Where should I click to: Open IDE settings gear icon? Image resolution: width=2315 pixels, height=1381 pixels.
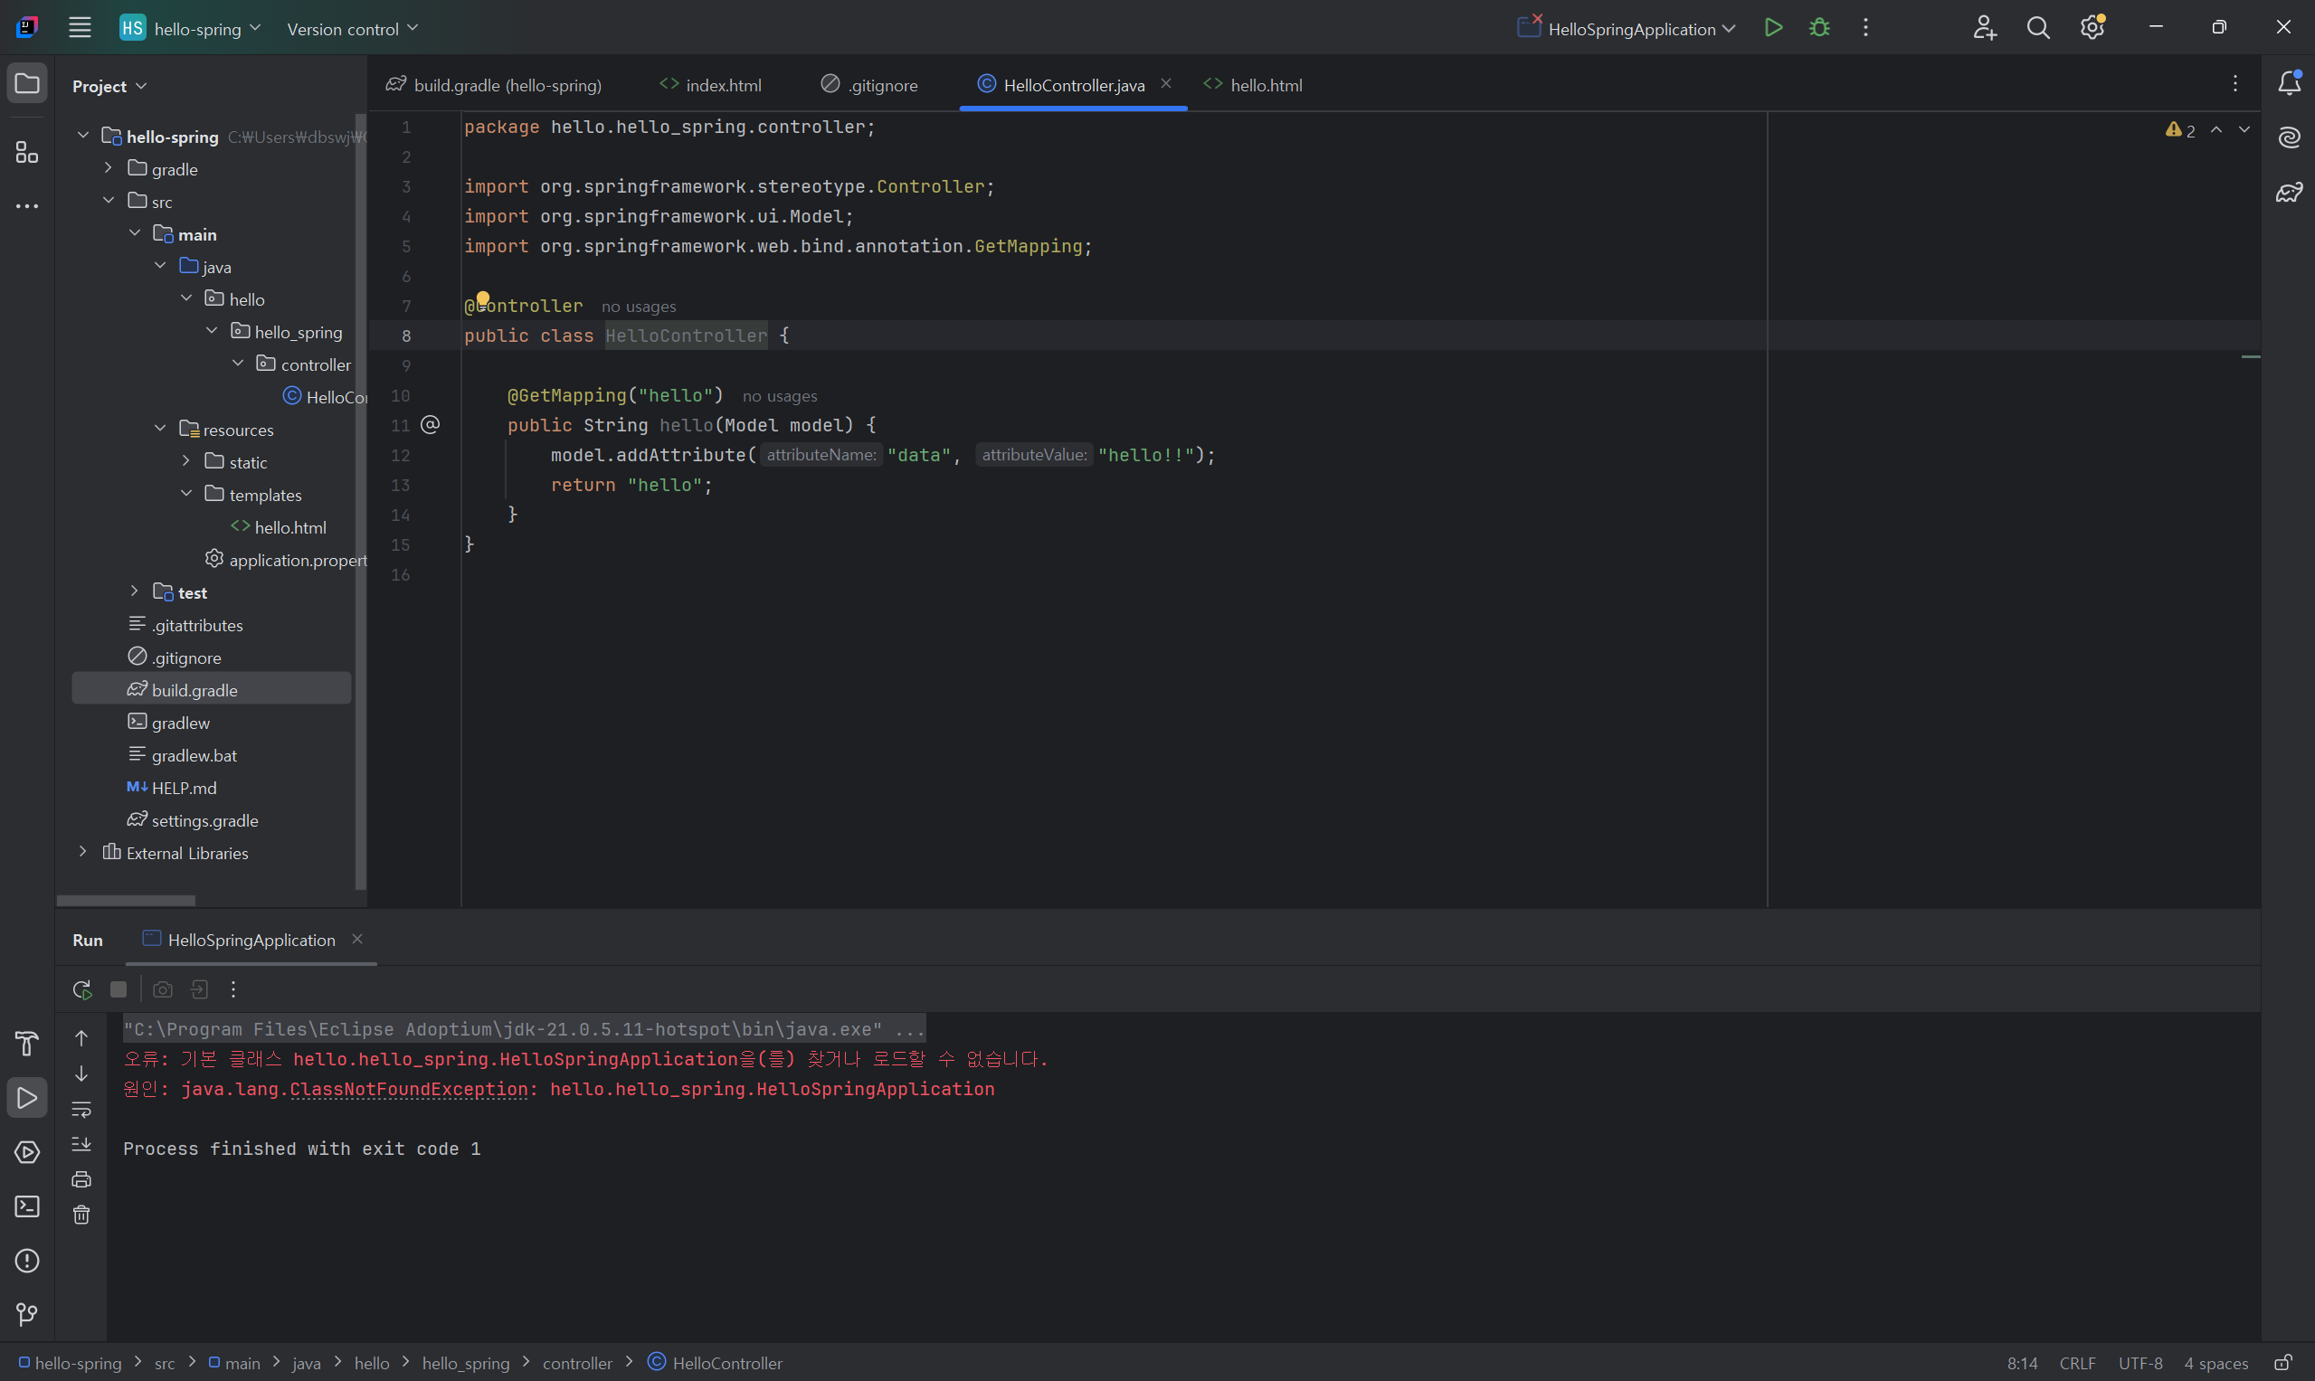tap(2092, 28)
